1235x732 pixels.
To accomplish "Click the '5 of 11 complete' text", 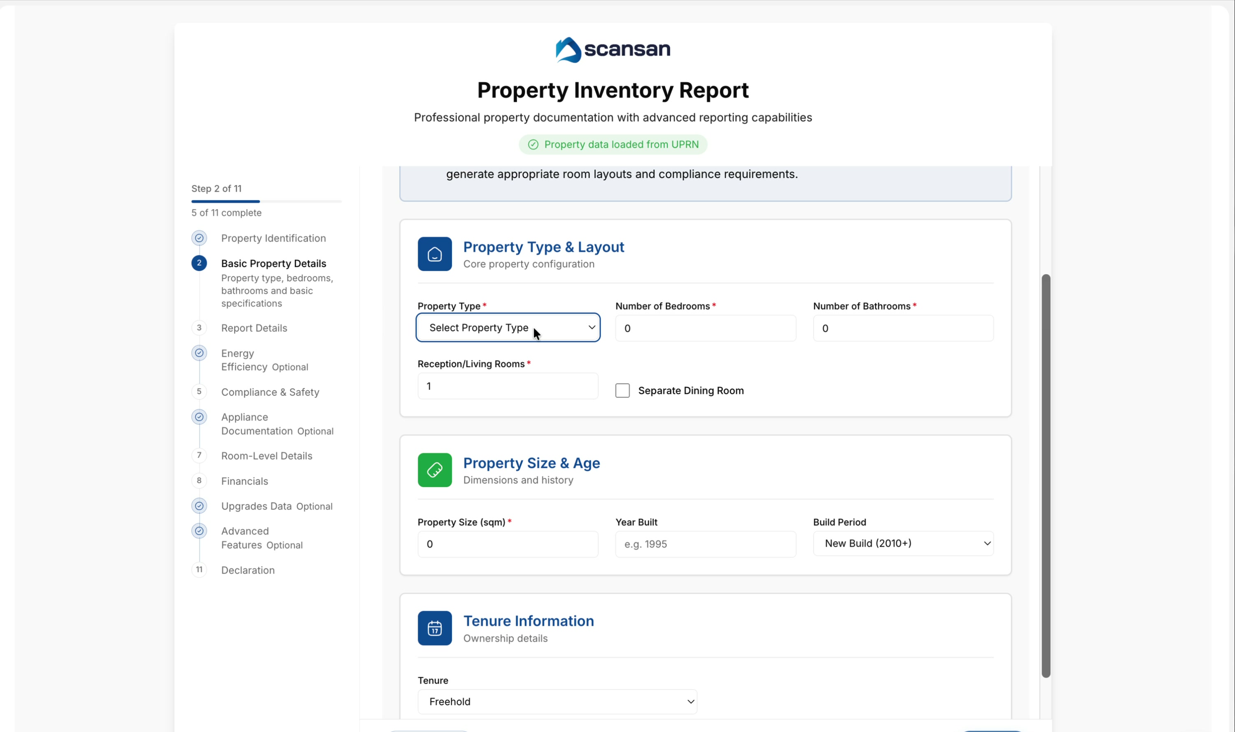I will click(x=226, y=212).
